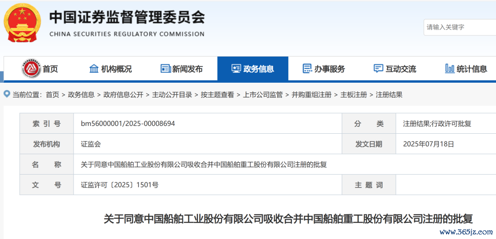Click the monitor icon beside 政务信息

click(237, 68)
